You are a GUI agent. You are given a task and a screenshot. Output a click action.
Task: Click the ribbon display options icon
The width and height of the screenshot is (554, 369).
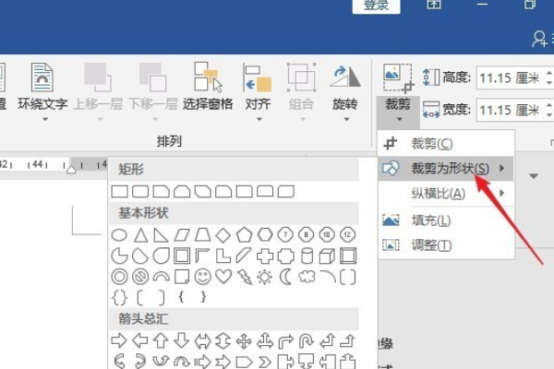434,5
